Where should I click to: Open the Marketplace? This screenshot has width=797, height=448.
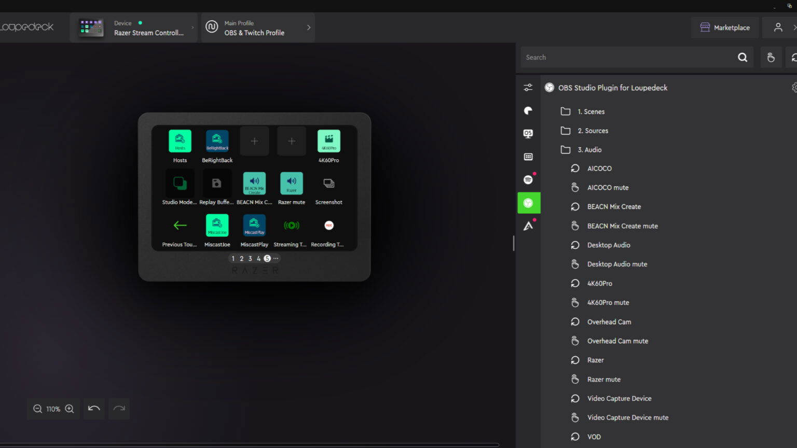click(725, 28)
